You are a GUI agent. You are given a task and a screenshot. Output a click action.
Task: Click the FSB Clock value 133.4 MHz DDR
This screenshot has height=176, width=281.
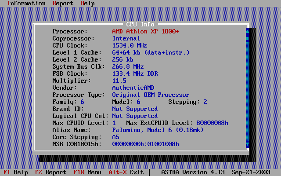click(135, 73)
